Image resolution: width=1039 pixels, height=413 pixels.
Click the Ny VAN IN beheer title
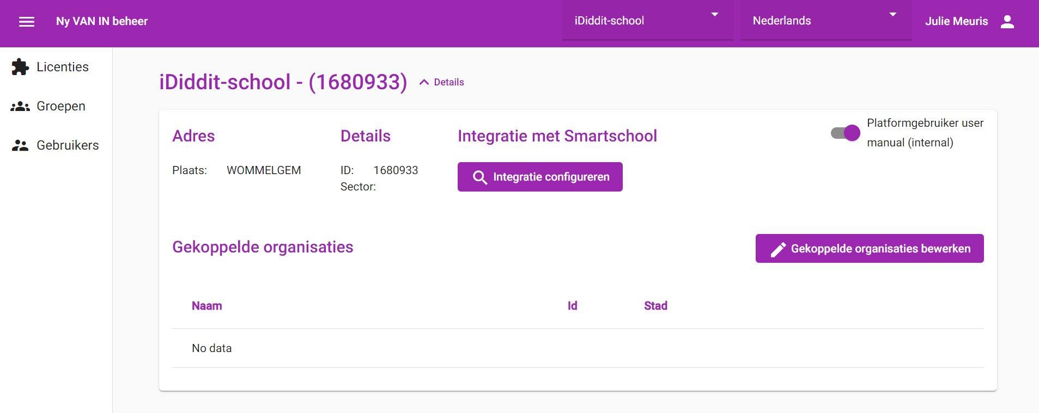click(102, 21)
